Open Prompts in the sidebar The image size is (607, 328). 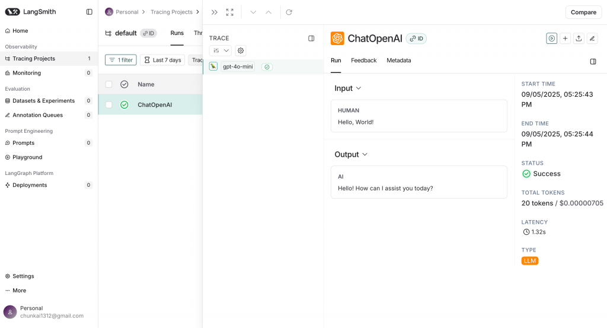pos(49,143)
